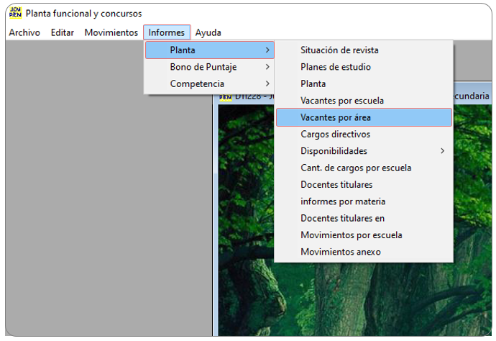Click the JCM app icon in title bar

click(15, 13)
